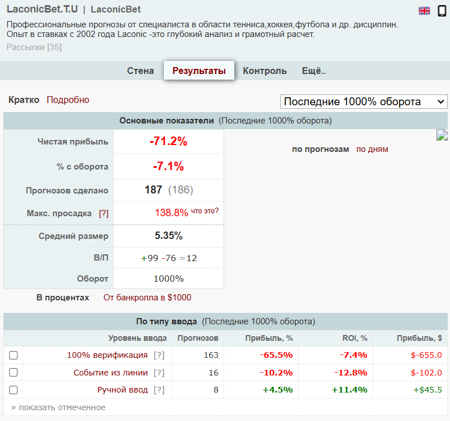Open [?] help for Ручной ввод
This screenshot has width=450, height=421.
159,390
